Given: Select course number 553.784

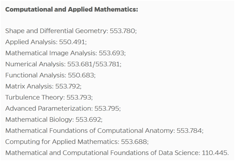Looking at the screenshot, I should point(189,130).
